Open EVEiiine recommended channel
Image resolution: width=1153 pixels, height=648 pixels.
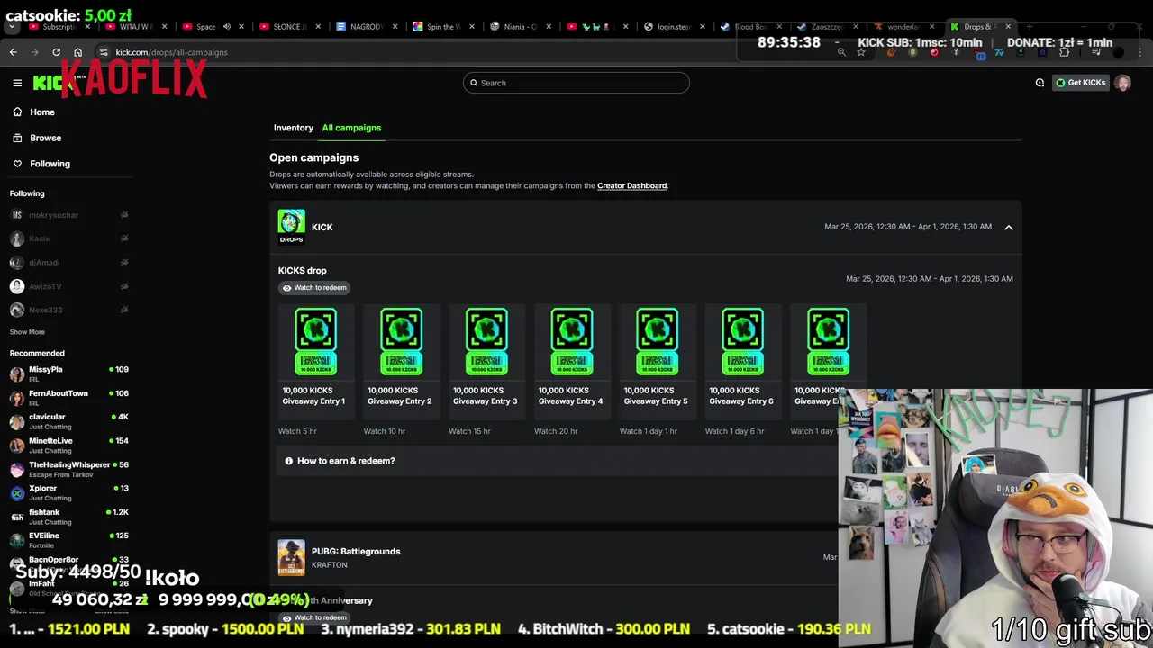(68, 540)
